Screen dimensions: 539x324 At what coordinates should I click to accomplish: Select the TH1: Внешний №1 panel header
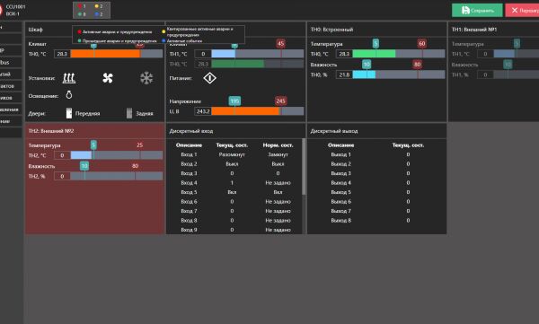pyautogui.click(x=493, y=30)
